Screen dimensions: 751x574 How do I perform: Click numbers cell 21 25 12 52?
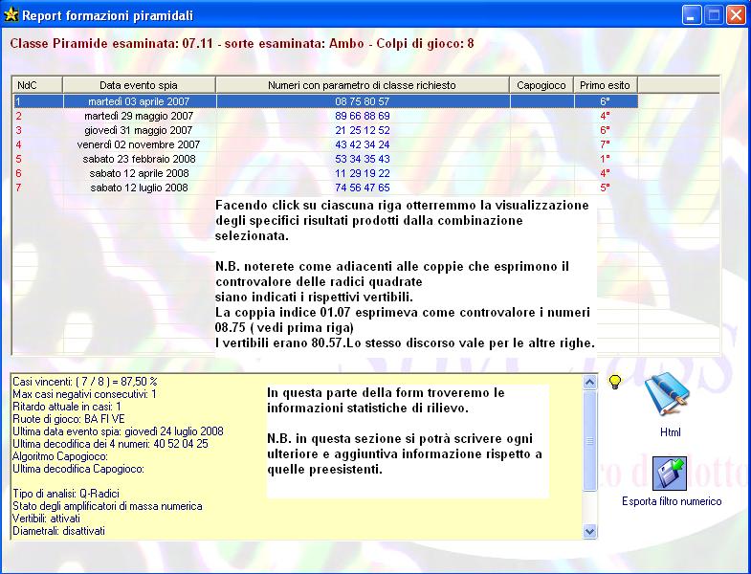click(x=363, y=130)
